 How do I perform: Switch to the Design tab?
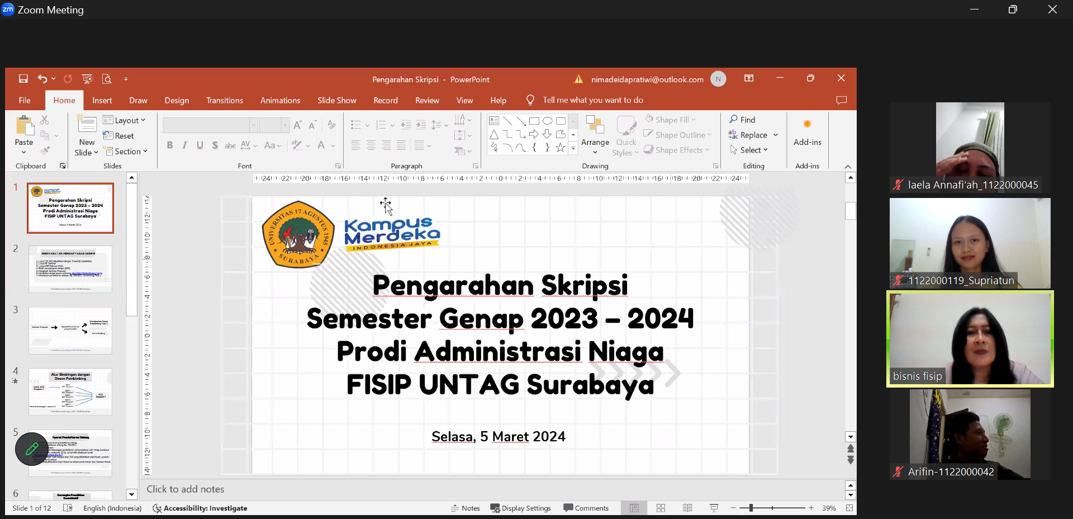[177, 100]
